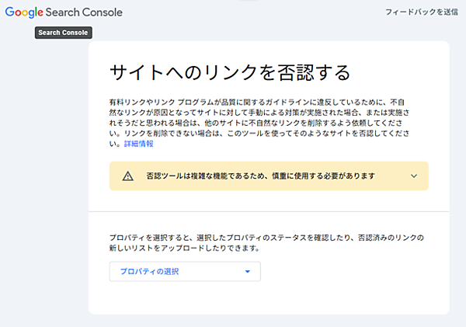The width and height of the screenshot is (466, 327).
Task: Click the dark Search Console tooltip
Action: click(x=64, y=33)
